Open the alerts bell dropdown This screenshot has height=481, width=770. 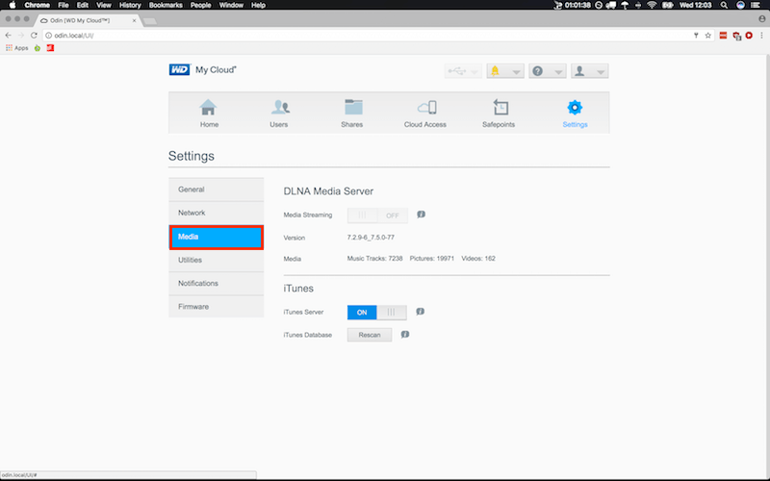coord(505,71)
